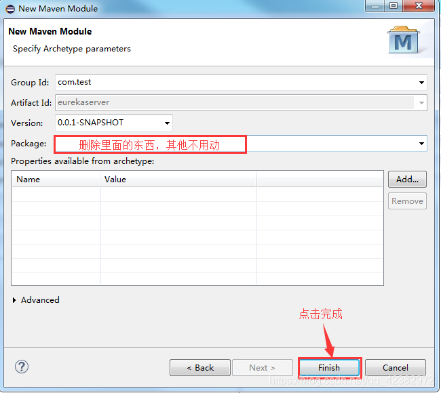Focus the Version combo box field

coord(114,123)
